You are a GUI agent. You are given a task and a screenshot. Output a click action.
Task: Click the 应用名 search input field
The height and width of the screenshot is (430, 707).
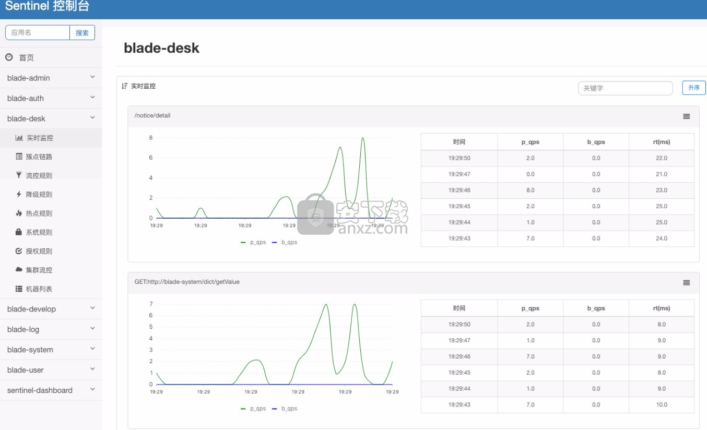point(38,32)
